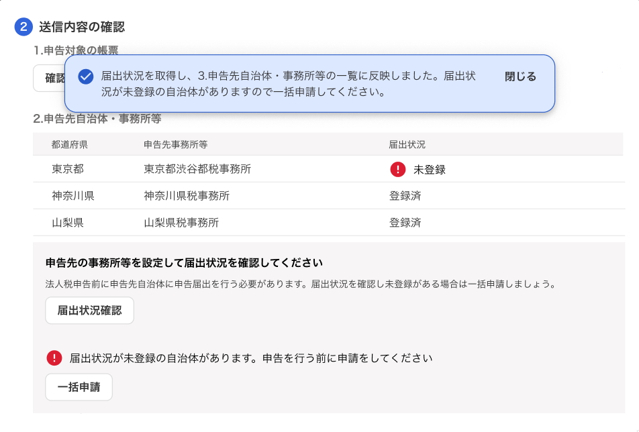Select the 東京都 cell in the table

pos(68,169)
